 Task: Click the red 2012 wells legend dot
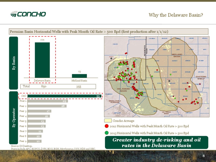pos(107,126)
